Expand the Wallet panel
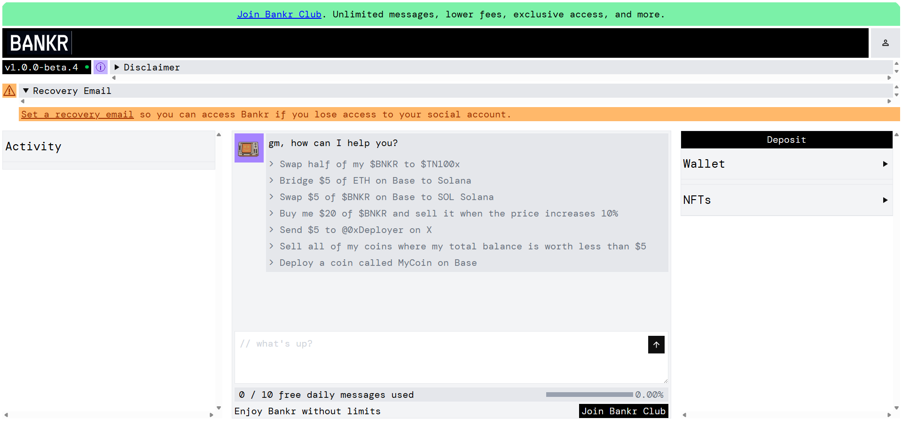 click(x=786, y=164)
